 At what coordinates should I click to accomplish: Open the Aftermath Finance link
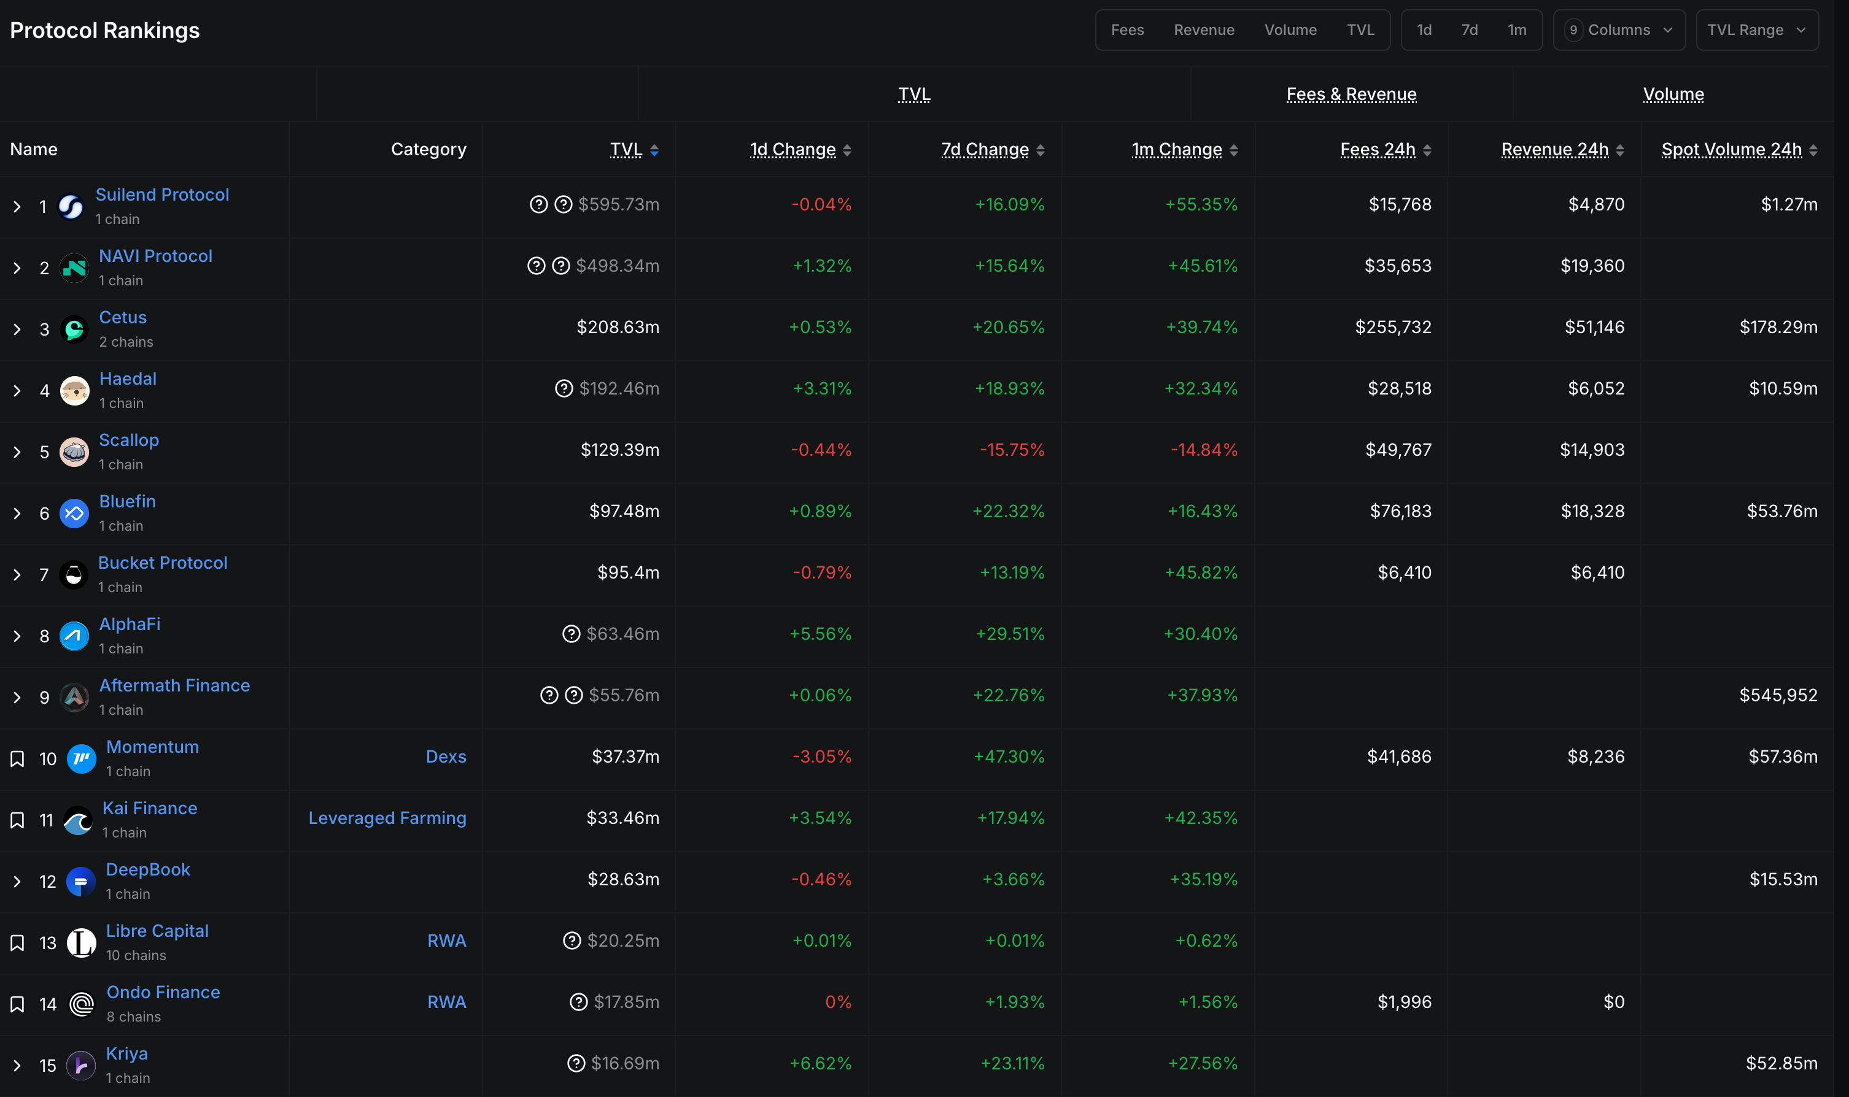coord(174,685)
